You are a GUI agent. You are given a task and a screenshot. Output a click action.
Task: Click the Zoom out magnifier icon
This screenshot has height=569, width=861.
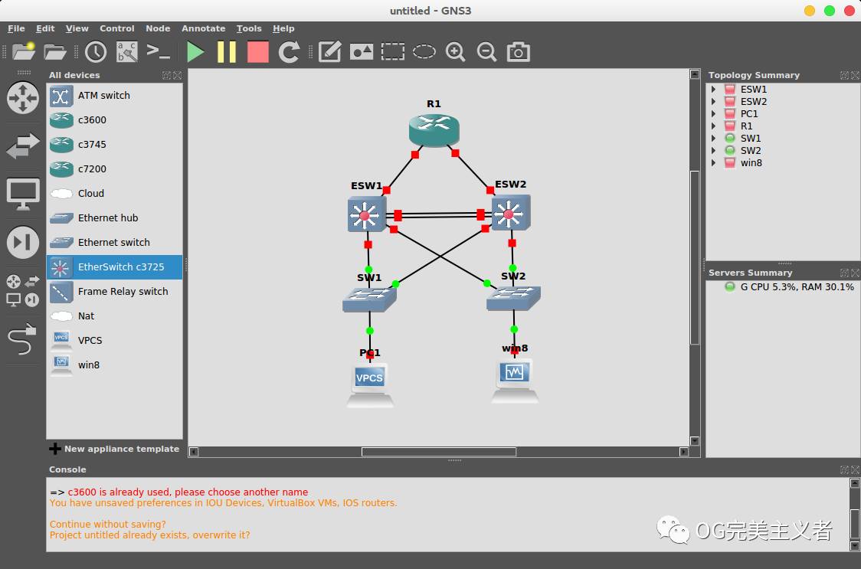486,51
